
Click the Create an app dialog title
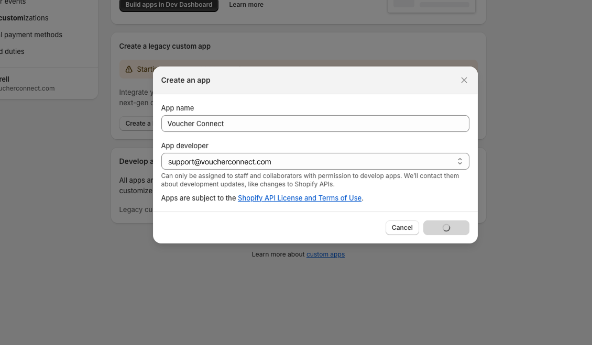coord(185,80)
